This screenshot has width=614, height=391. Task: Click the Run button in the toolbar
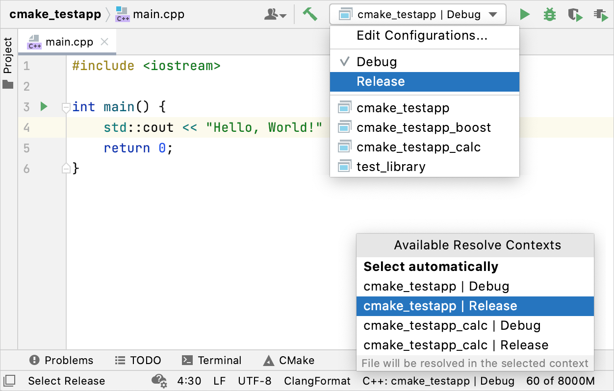pos(524,14)
